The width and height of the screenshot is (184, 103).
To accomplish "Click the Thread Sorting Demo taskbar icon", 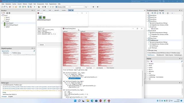I will point(109,101).
